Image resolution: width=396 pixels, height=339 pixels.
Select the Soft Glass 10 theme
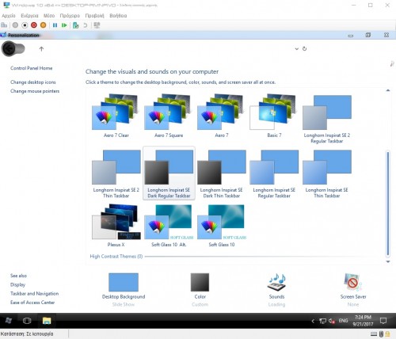(222, 225)
